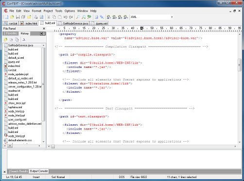
Task: Open the Help menu
Action: coord(93,11)
